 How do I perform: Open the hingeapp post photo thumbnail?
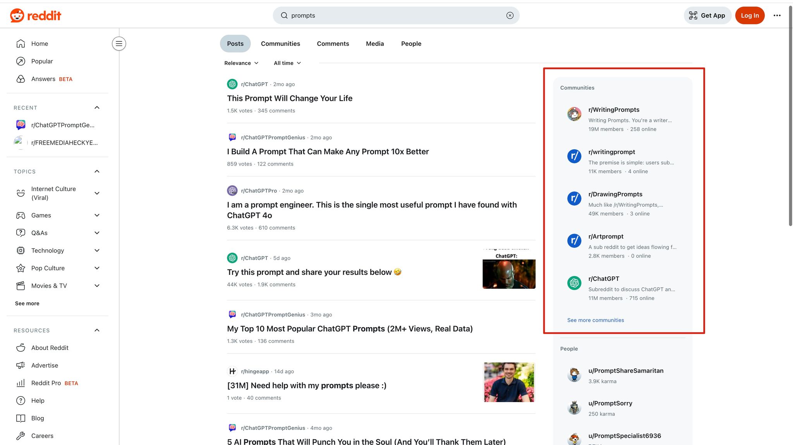tap(509, 382)
